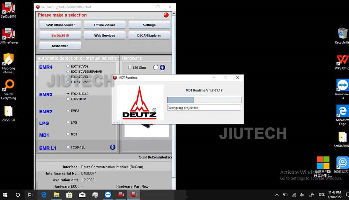Open the 20220106 folder on desktop

(8, 113)
